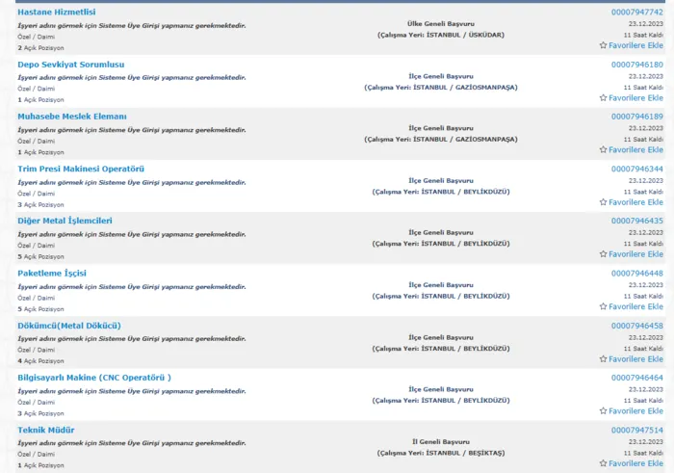674x473 pixels.
Task: Open the Hastane Hizmetlisi job title
Action: click(x=57, y=12)
